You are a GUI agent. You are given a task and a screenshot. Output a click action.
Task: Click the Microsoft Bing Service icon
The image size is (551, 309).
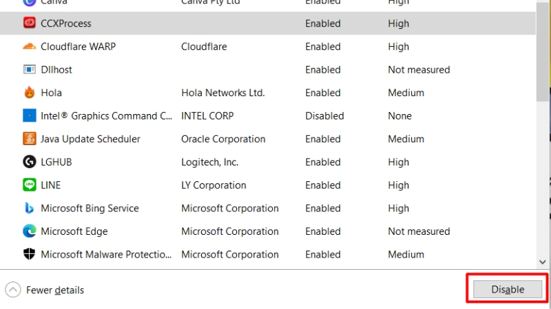30,208
